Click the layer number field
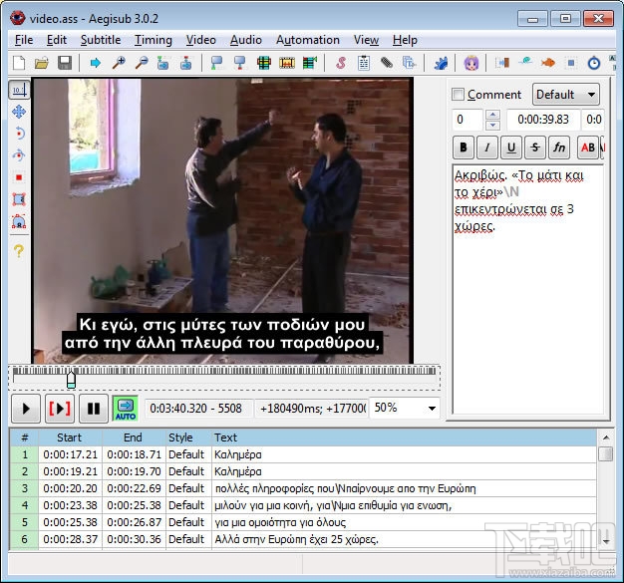This screenshot has width=624, height=583. (468, 120)
